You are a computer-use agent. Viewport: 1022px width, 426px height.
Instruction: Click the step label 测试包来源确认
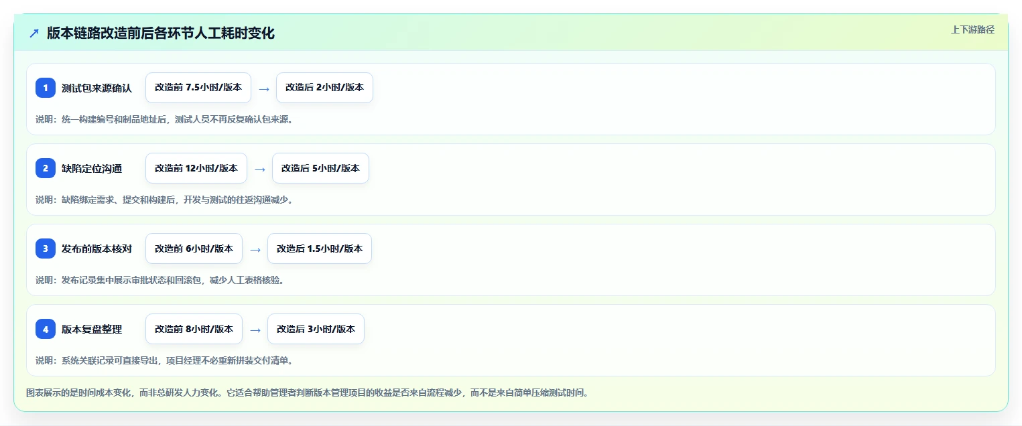click(97, 88)
